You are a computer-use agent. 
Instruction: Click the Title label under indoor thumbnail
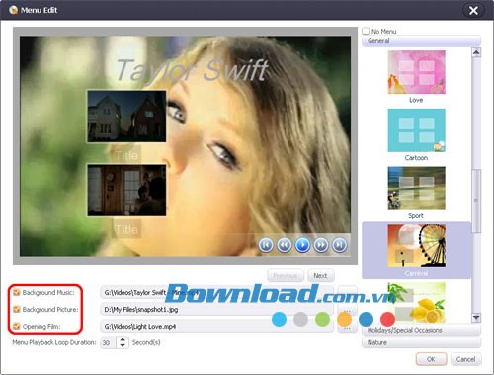tap(126, 229)
